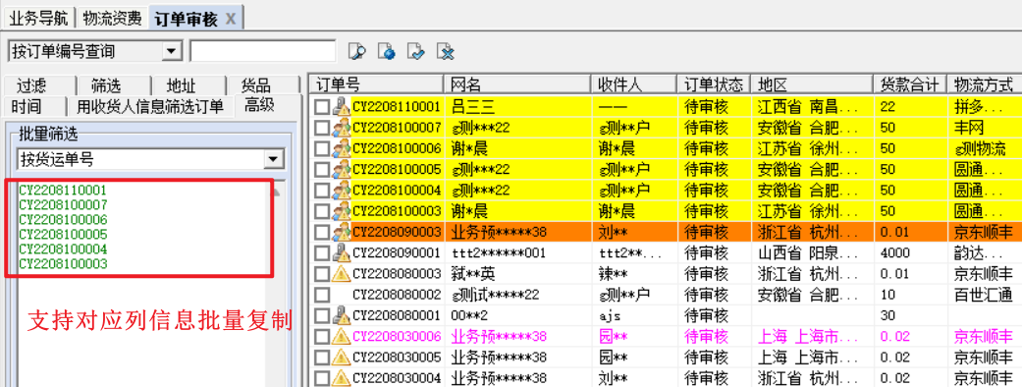
Task: Click status icon of order CY2208100006
Action: tap(342, 147)
